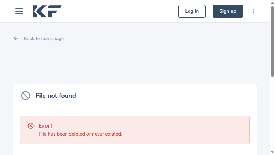This screenshot has width=275, height=155.
Task: Click the Log In button
Action: click(192, 11)
